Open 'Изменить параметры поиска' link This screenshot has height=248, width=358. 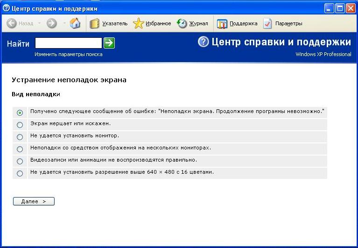click(69, 54)
